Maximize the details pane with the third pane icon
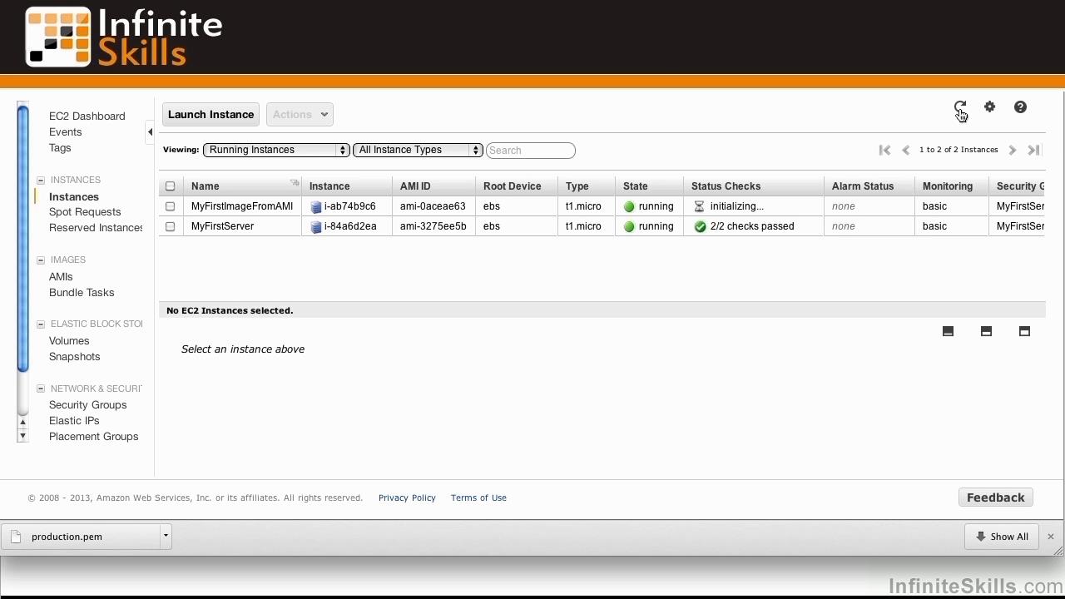 pyautogui.click(x=1024, y=331)
